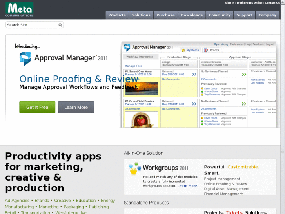The image size is (285, 214).
Task: Follow the Contact Us link
Action: coord(272,3)
